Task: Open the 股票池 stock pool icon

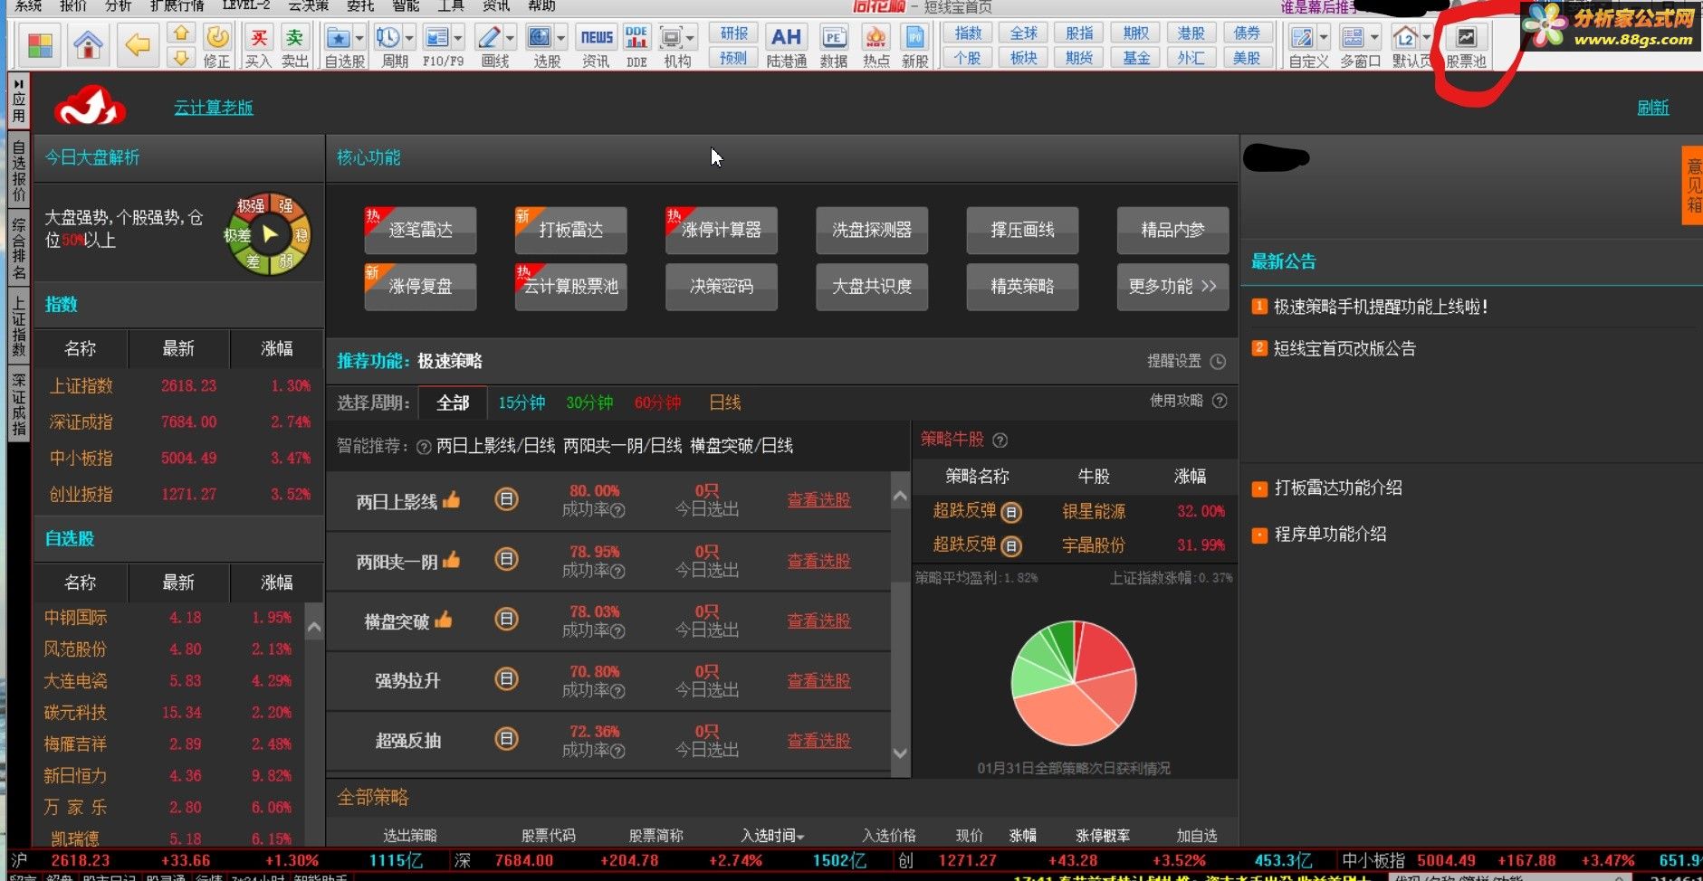Action: pyautogui.click(x=1466, y=38)
